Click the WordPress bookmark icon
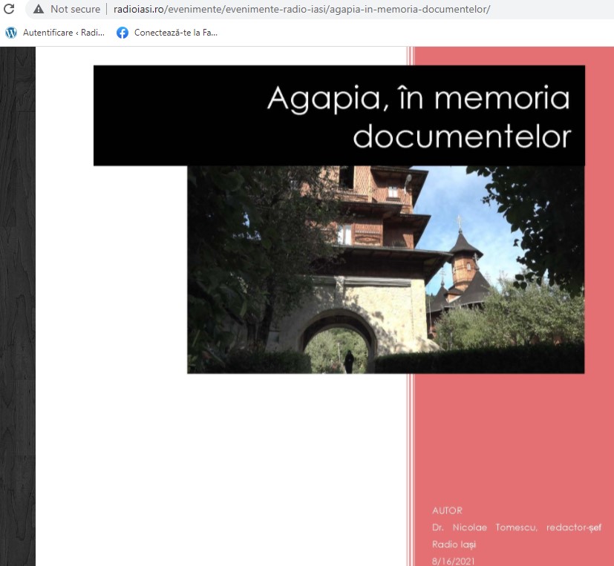Screen dimensions: 614x566 point(11,33)
